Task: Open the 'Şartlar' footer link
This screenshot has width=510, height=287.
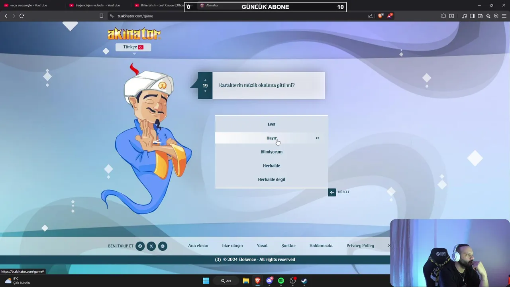Action: 288,246
